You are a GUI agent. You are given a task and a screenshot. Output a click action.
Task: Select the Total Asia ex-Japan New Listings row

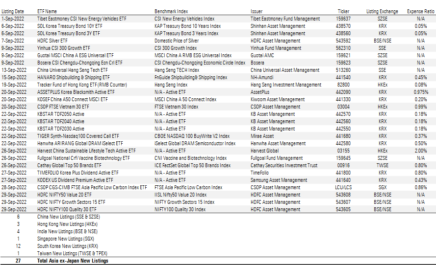point(73,261)
